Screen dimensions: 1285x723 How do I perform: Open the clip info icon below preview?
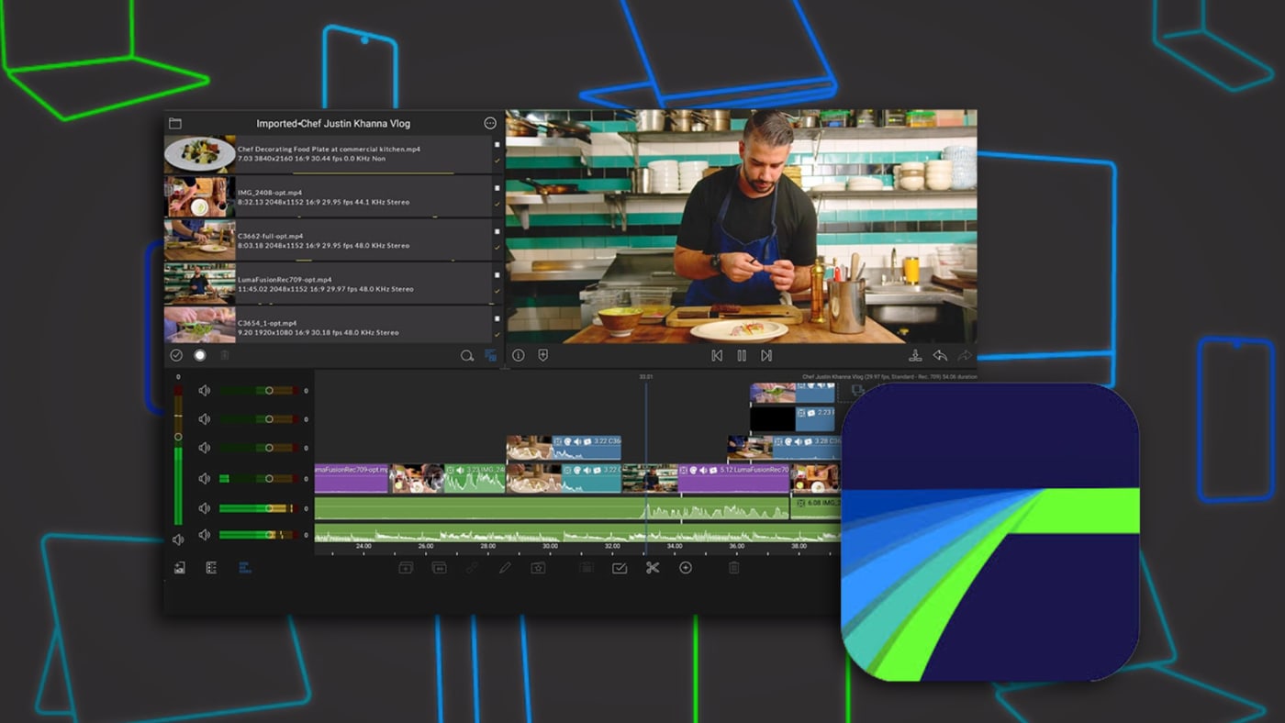519,355
